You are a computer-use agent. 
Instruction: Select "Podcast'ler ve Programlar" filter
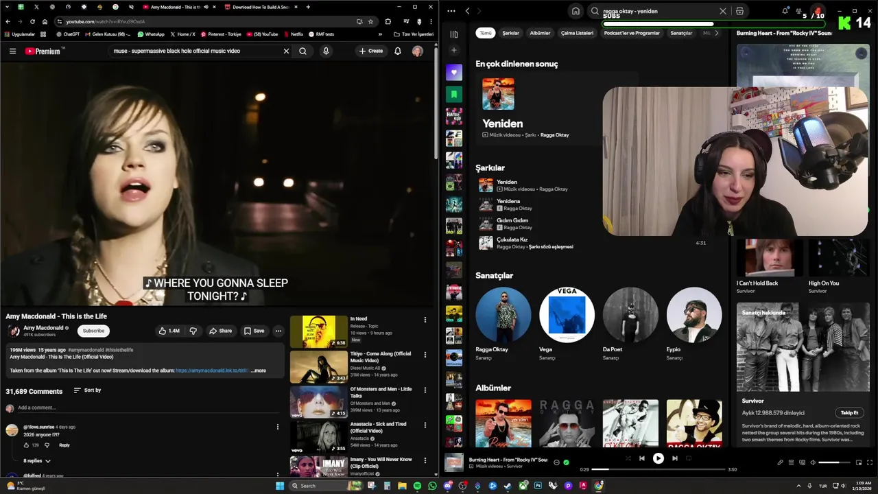tap(632, 33)
